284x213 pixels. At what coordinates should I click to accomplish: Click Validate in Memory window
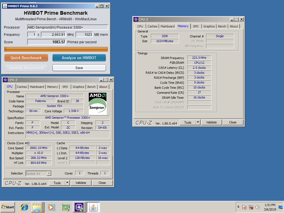coord(211,122)
